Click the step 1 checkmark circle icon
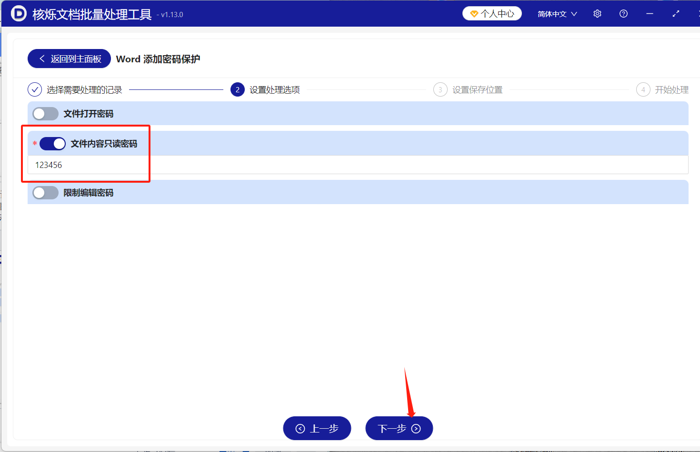 tap(34, 89)
